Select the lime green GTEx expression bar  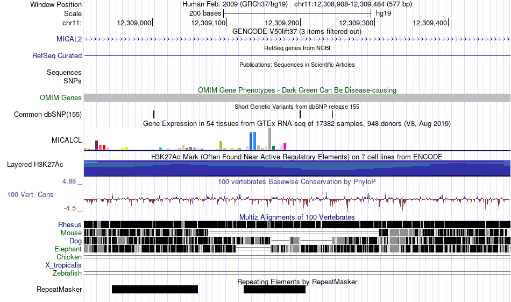[221, 145]
